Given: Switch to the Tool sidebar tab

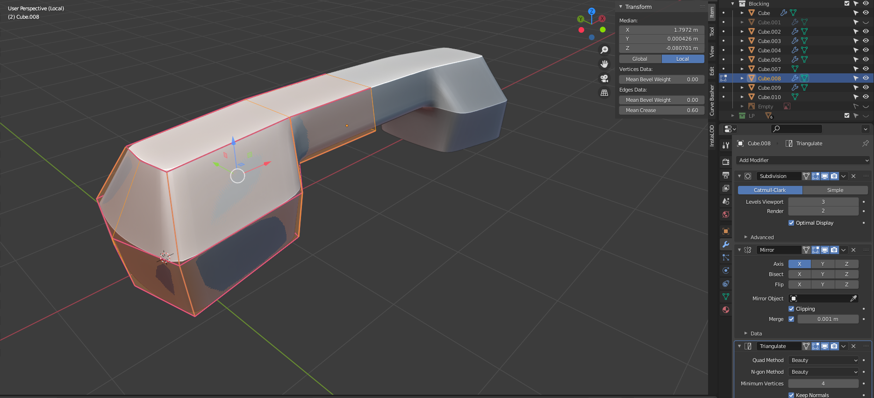Looking at the screenshot, I should [x=712, y=32].
